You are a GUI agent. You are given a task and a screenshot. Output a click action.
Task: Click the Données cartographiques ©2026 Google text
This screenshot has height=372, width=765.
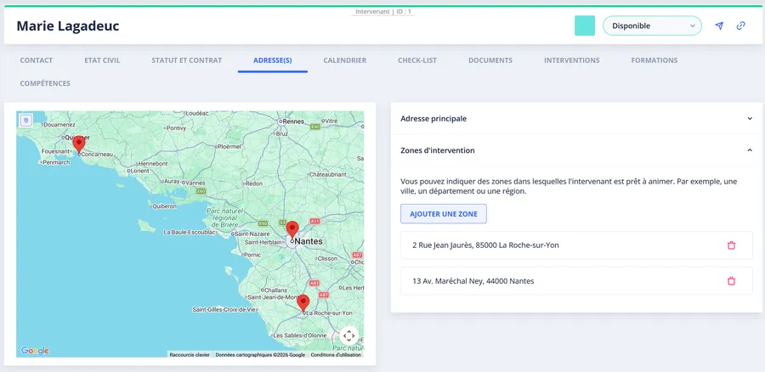point(260,355)
